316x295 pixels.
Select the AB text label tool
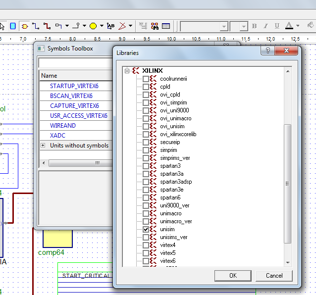click(110, 26)
